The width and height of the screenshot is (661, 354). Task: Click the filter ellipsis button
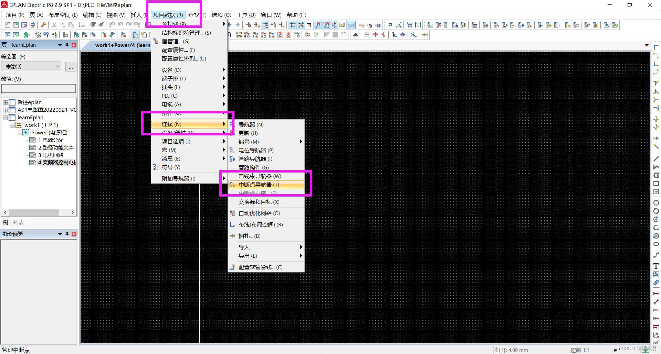coord(71,67)
